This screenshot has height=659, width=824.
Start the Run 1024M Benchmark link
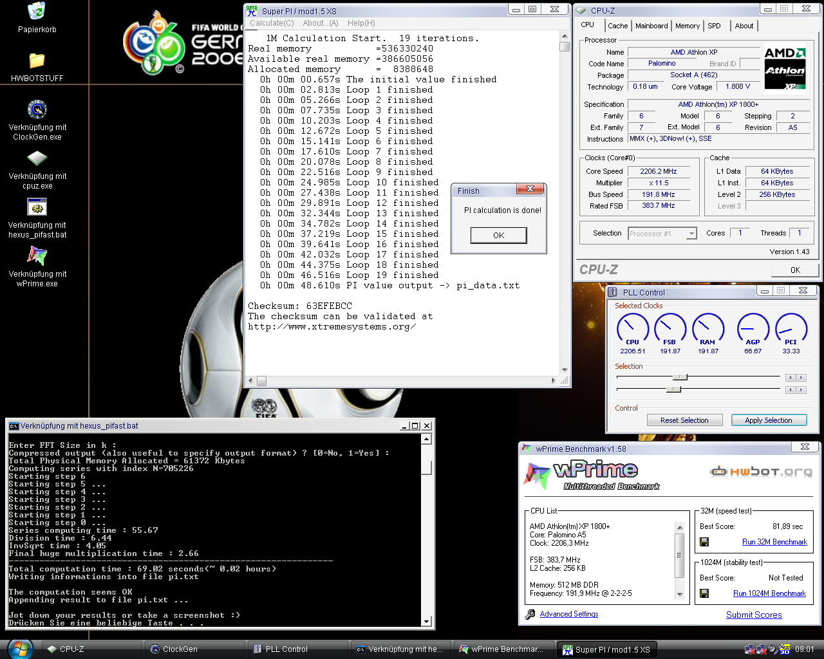click(769, 593)
